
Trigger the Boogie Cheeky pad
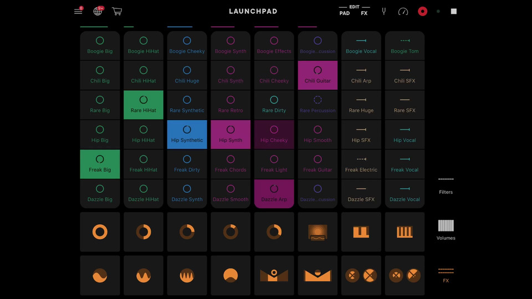coord(187,45)
